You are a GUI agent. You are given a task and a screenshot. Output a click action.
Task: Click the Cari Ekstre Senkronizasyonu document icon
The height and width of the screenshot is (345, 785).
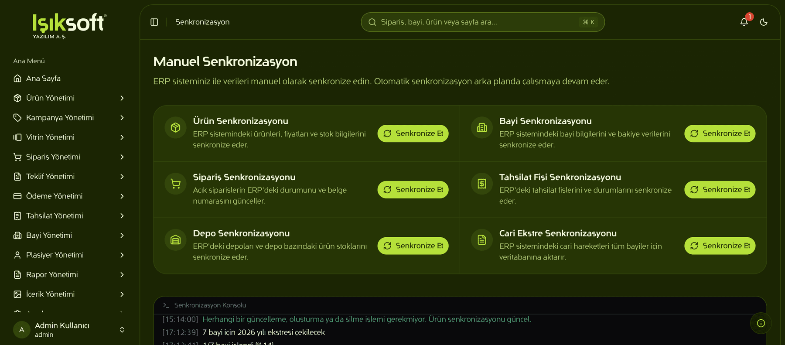pos(482,240)
